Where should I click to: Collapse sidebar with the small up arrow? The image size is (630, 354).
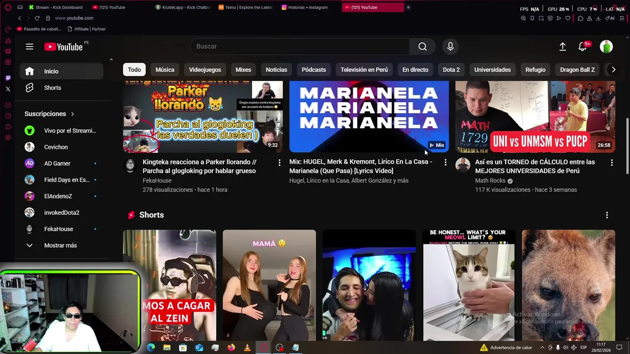pyautogui.click(x=111, y=59)
